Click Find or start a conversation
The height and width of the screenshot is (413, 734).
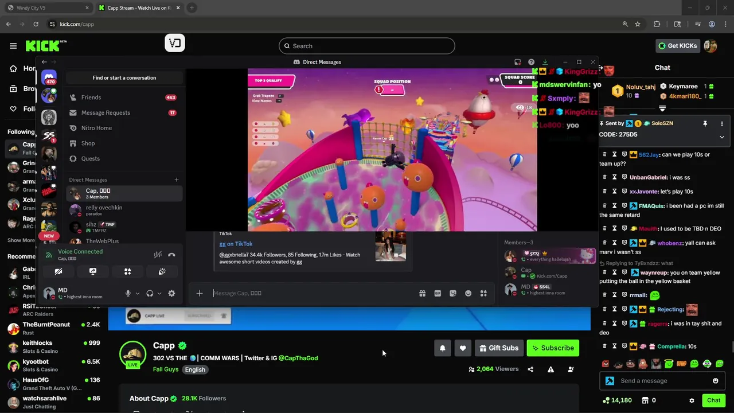124,77
